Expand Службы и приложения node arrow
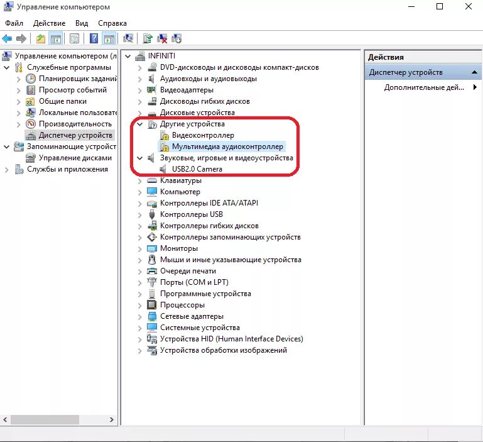 (6, 170)
